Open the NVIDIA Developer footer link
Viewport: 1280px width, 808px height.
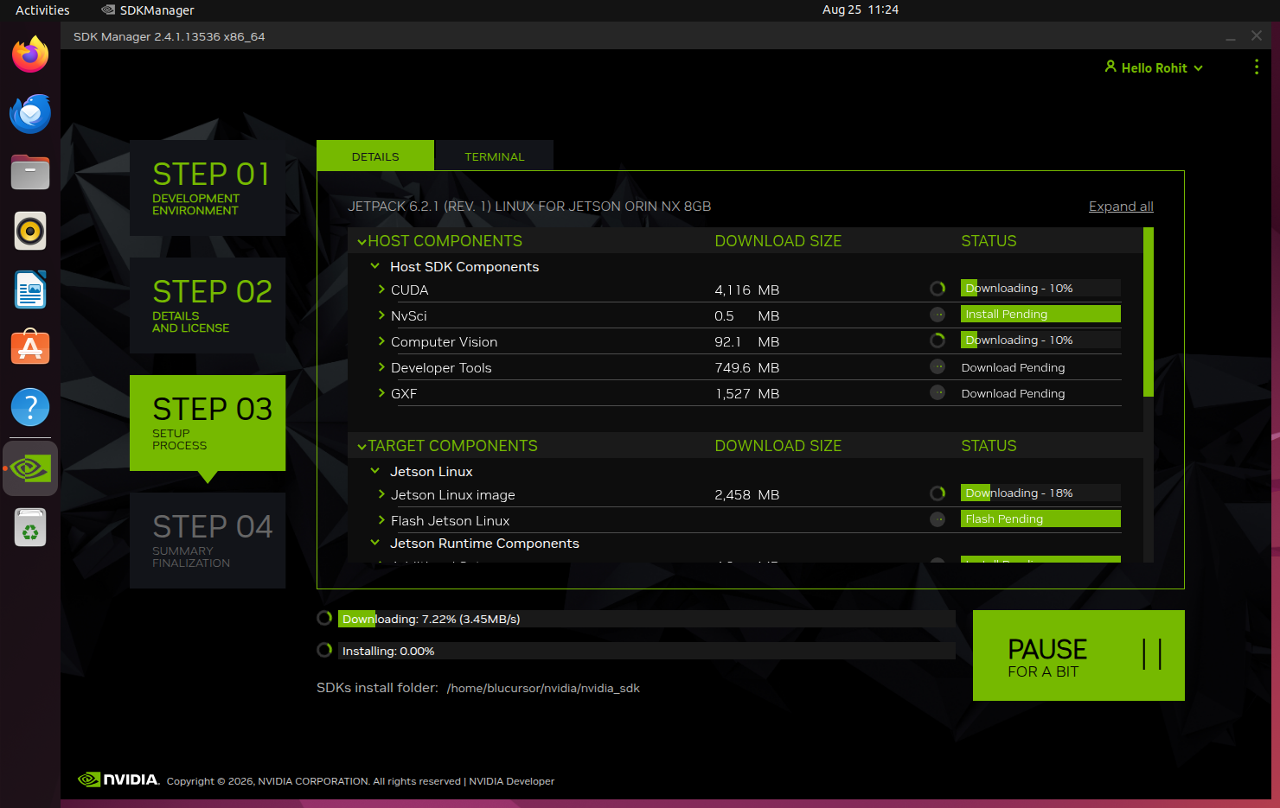pos(512,781)
